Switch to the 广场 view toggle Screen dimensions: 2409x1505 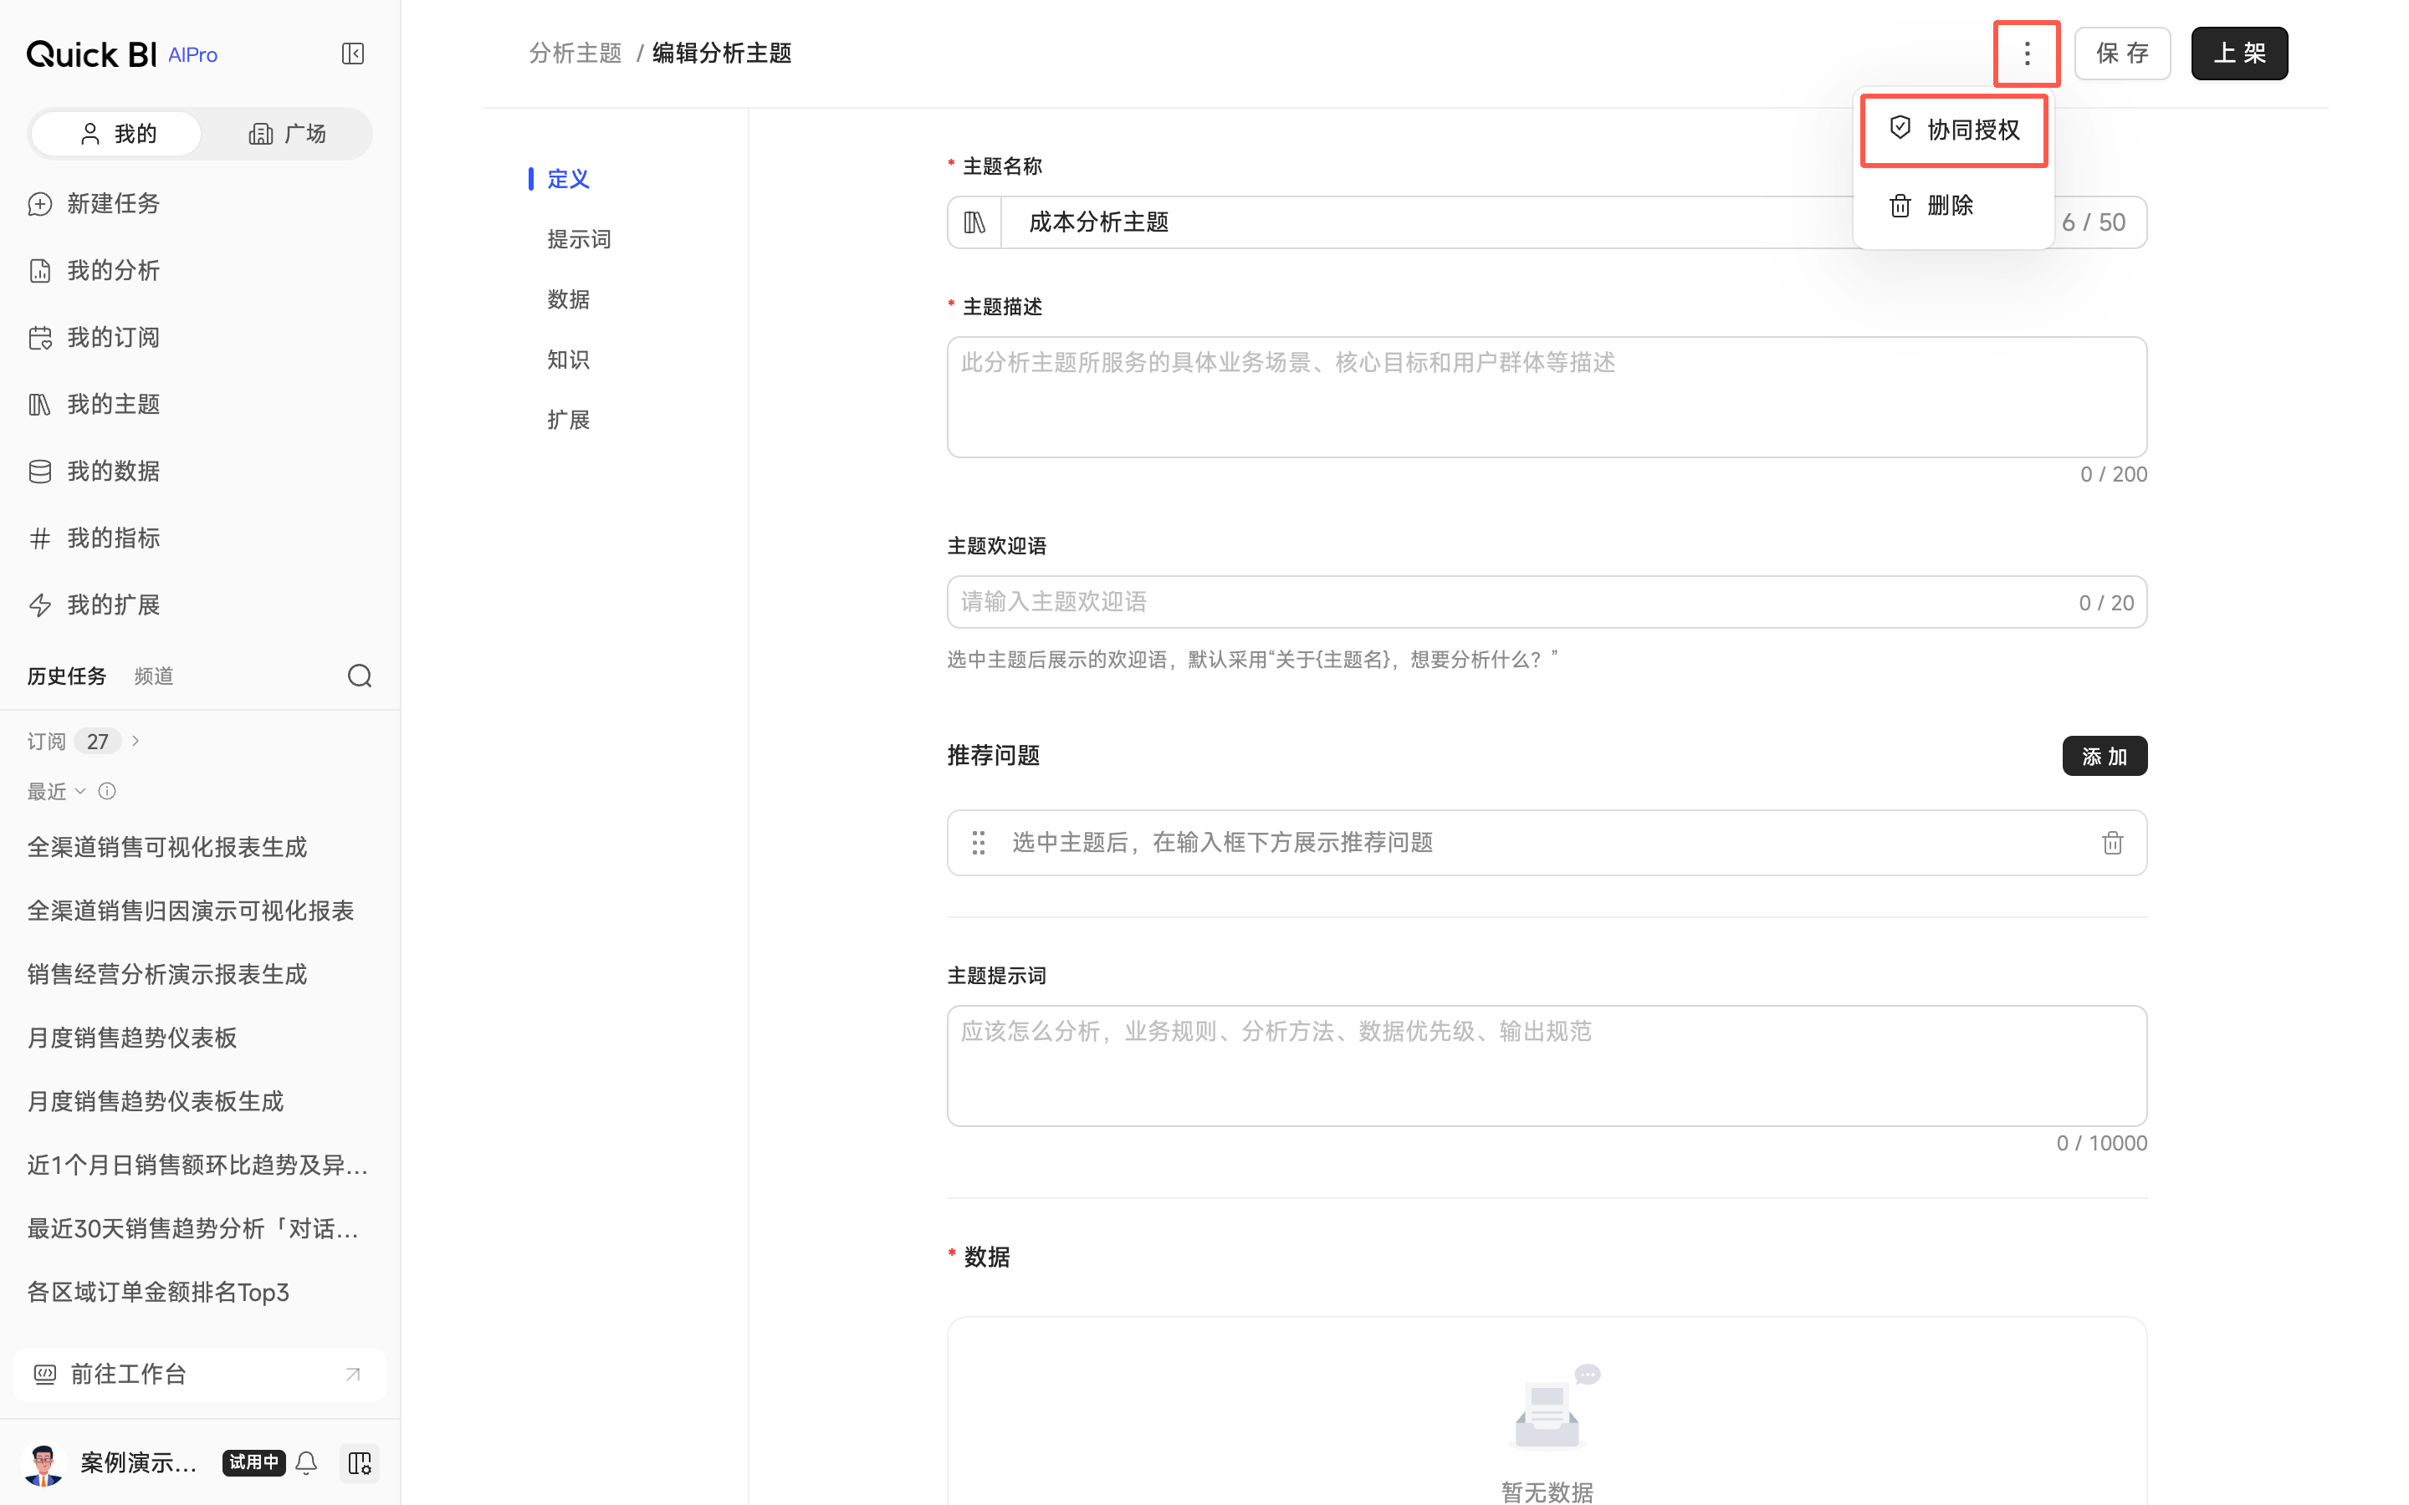287,134
